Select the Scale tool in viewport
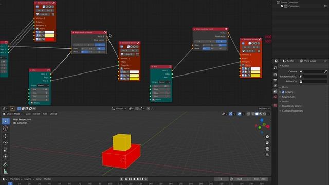 pos(6,150)
